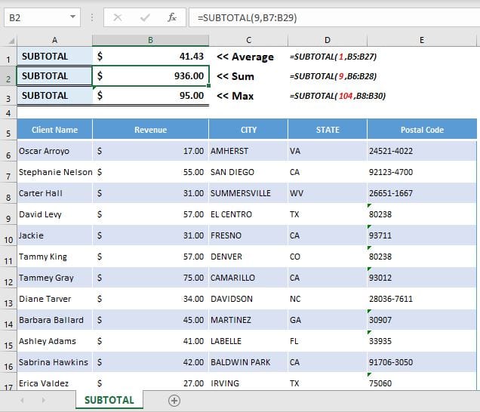
Task: Select the Barbara Ballard cell
Action: [x=54, y=320]
